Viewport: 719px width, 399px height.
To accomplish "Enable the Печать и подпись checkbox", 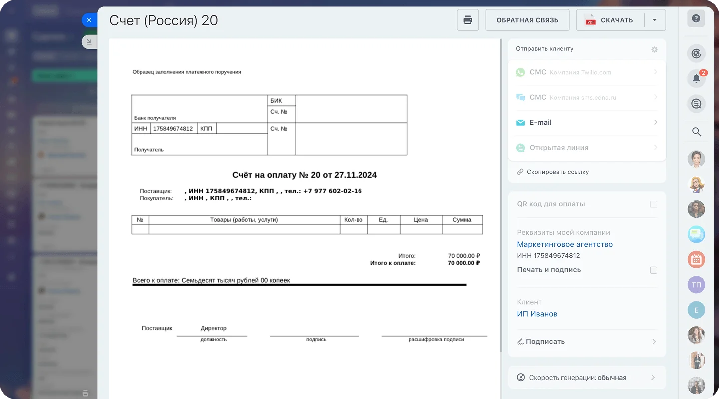I will pyautogui.click(x=654, y=270).
